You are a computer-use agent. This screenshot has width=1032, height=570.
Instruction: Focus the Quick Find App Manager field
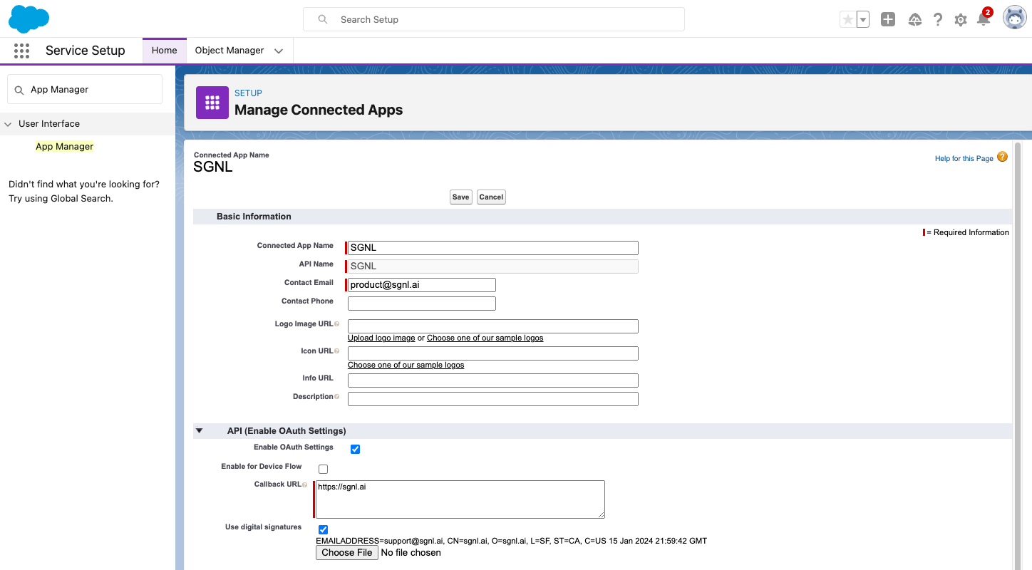tap(85, 90)
